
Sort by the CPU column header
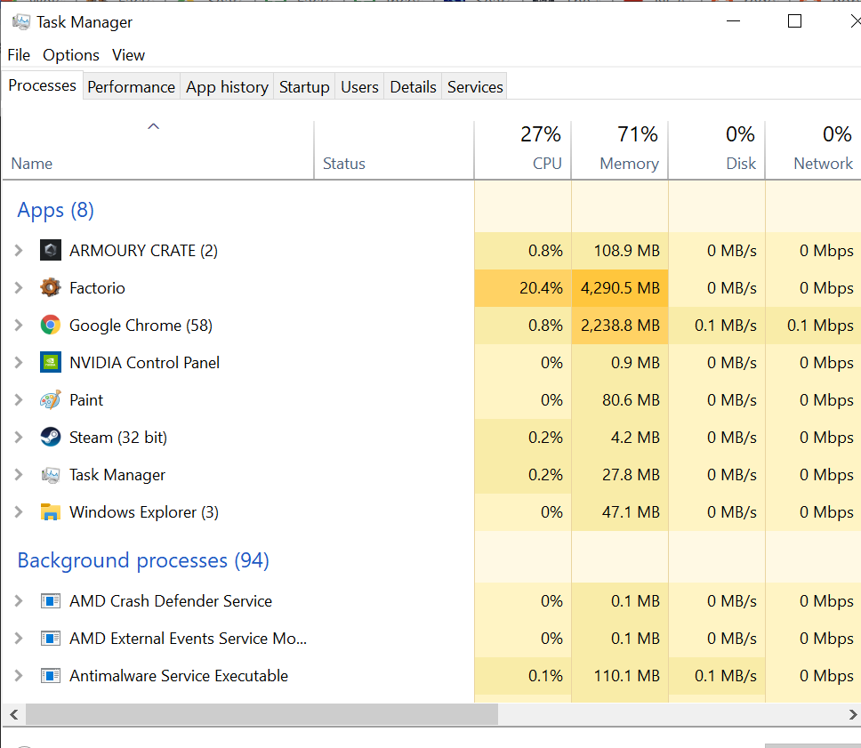pos(522,150)
